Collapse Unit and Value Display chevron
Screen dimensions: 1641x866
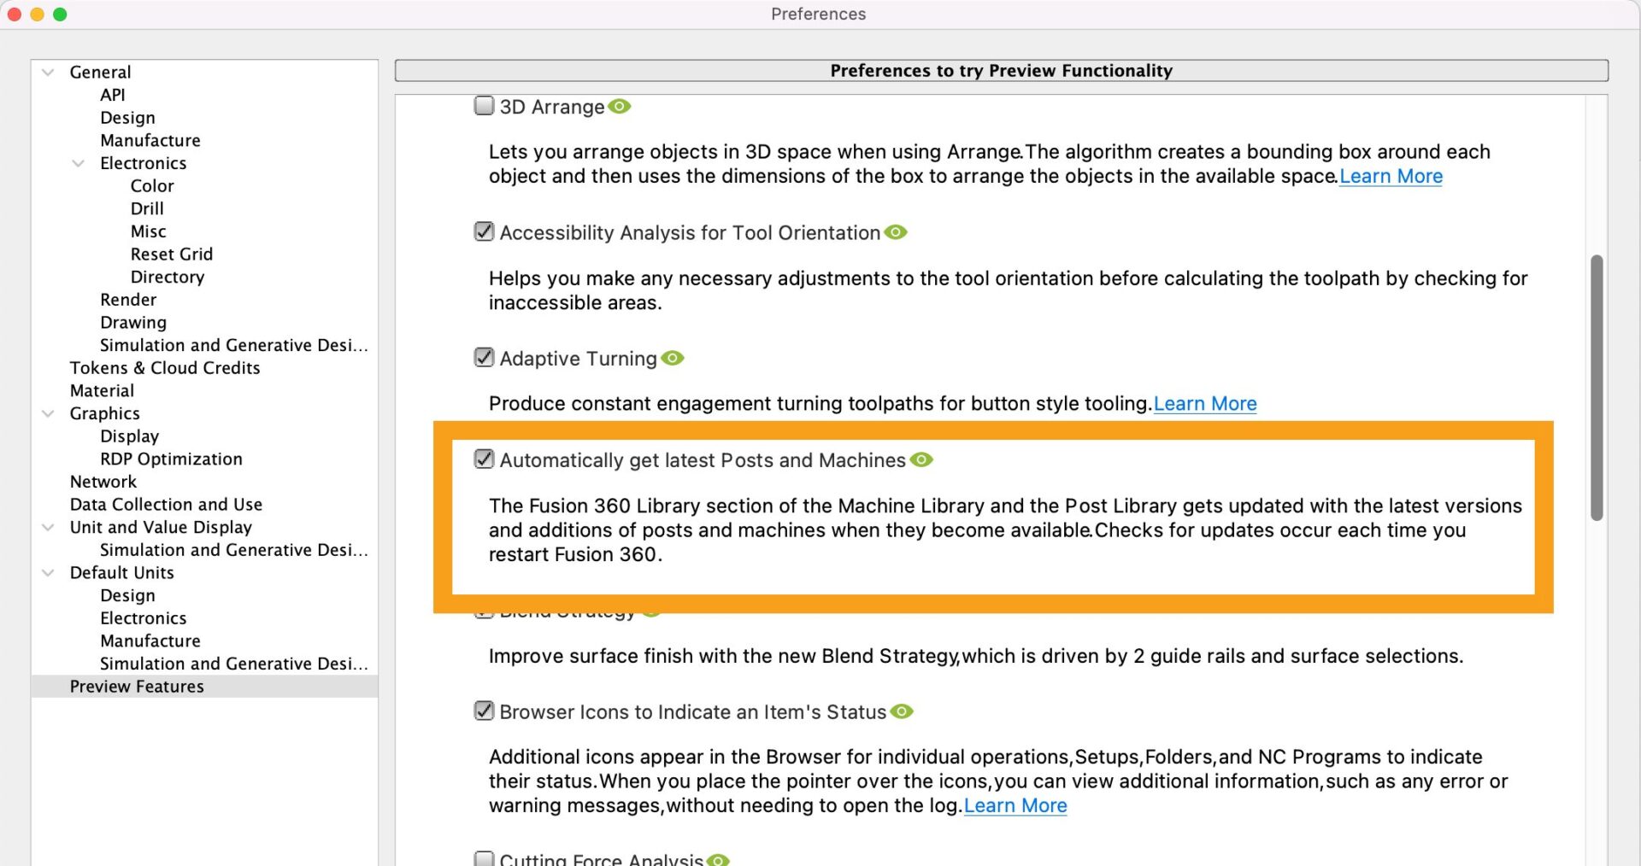[x=49, y=528]
